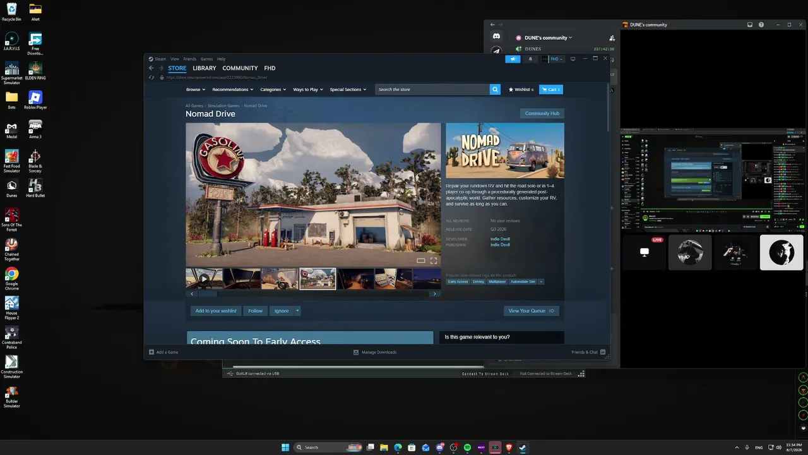
Task: Click the Simulation Games breadcrumb
Action: click(x=223, y=106)
